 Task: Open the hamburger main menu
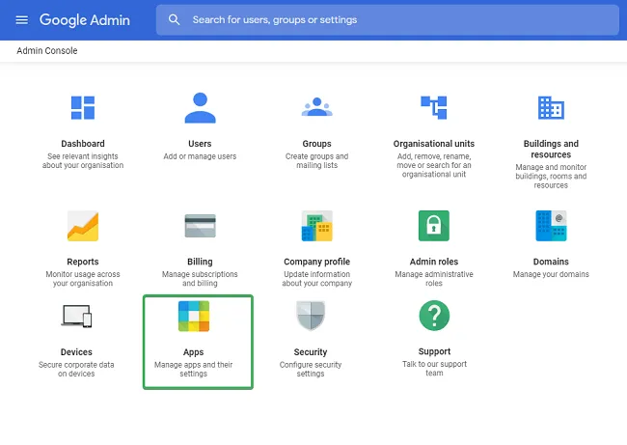point(21,19)
